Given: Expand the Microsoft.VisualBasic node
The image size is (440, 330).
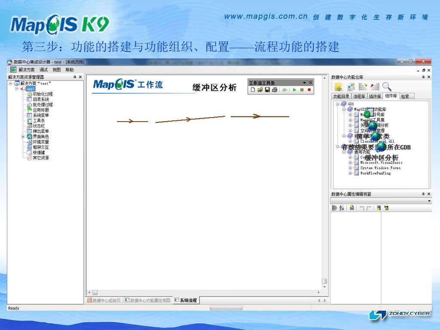Looking at the screenshot, I should click(x=350, y=162).
